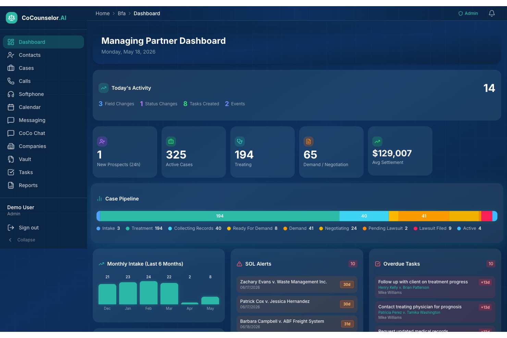This screenshot has height=338, width=507.
Task: Click the Companies building icon
Action: click(11, 146)
